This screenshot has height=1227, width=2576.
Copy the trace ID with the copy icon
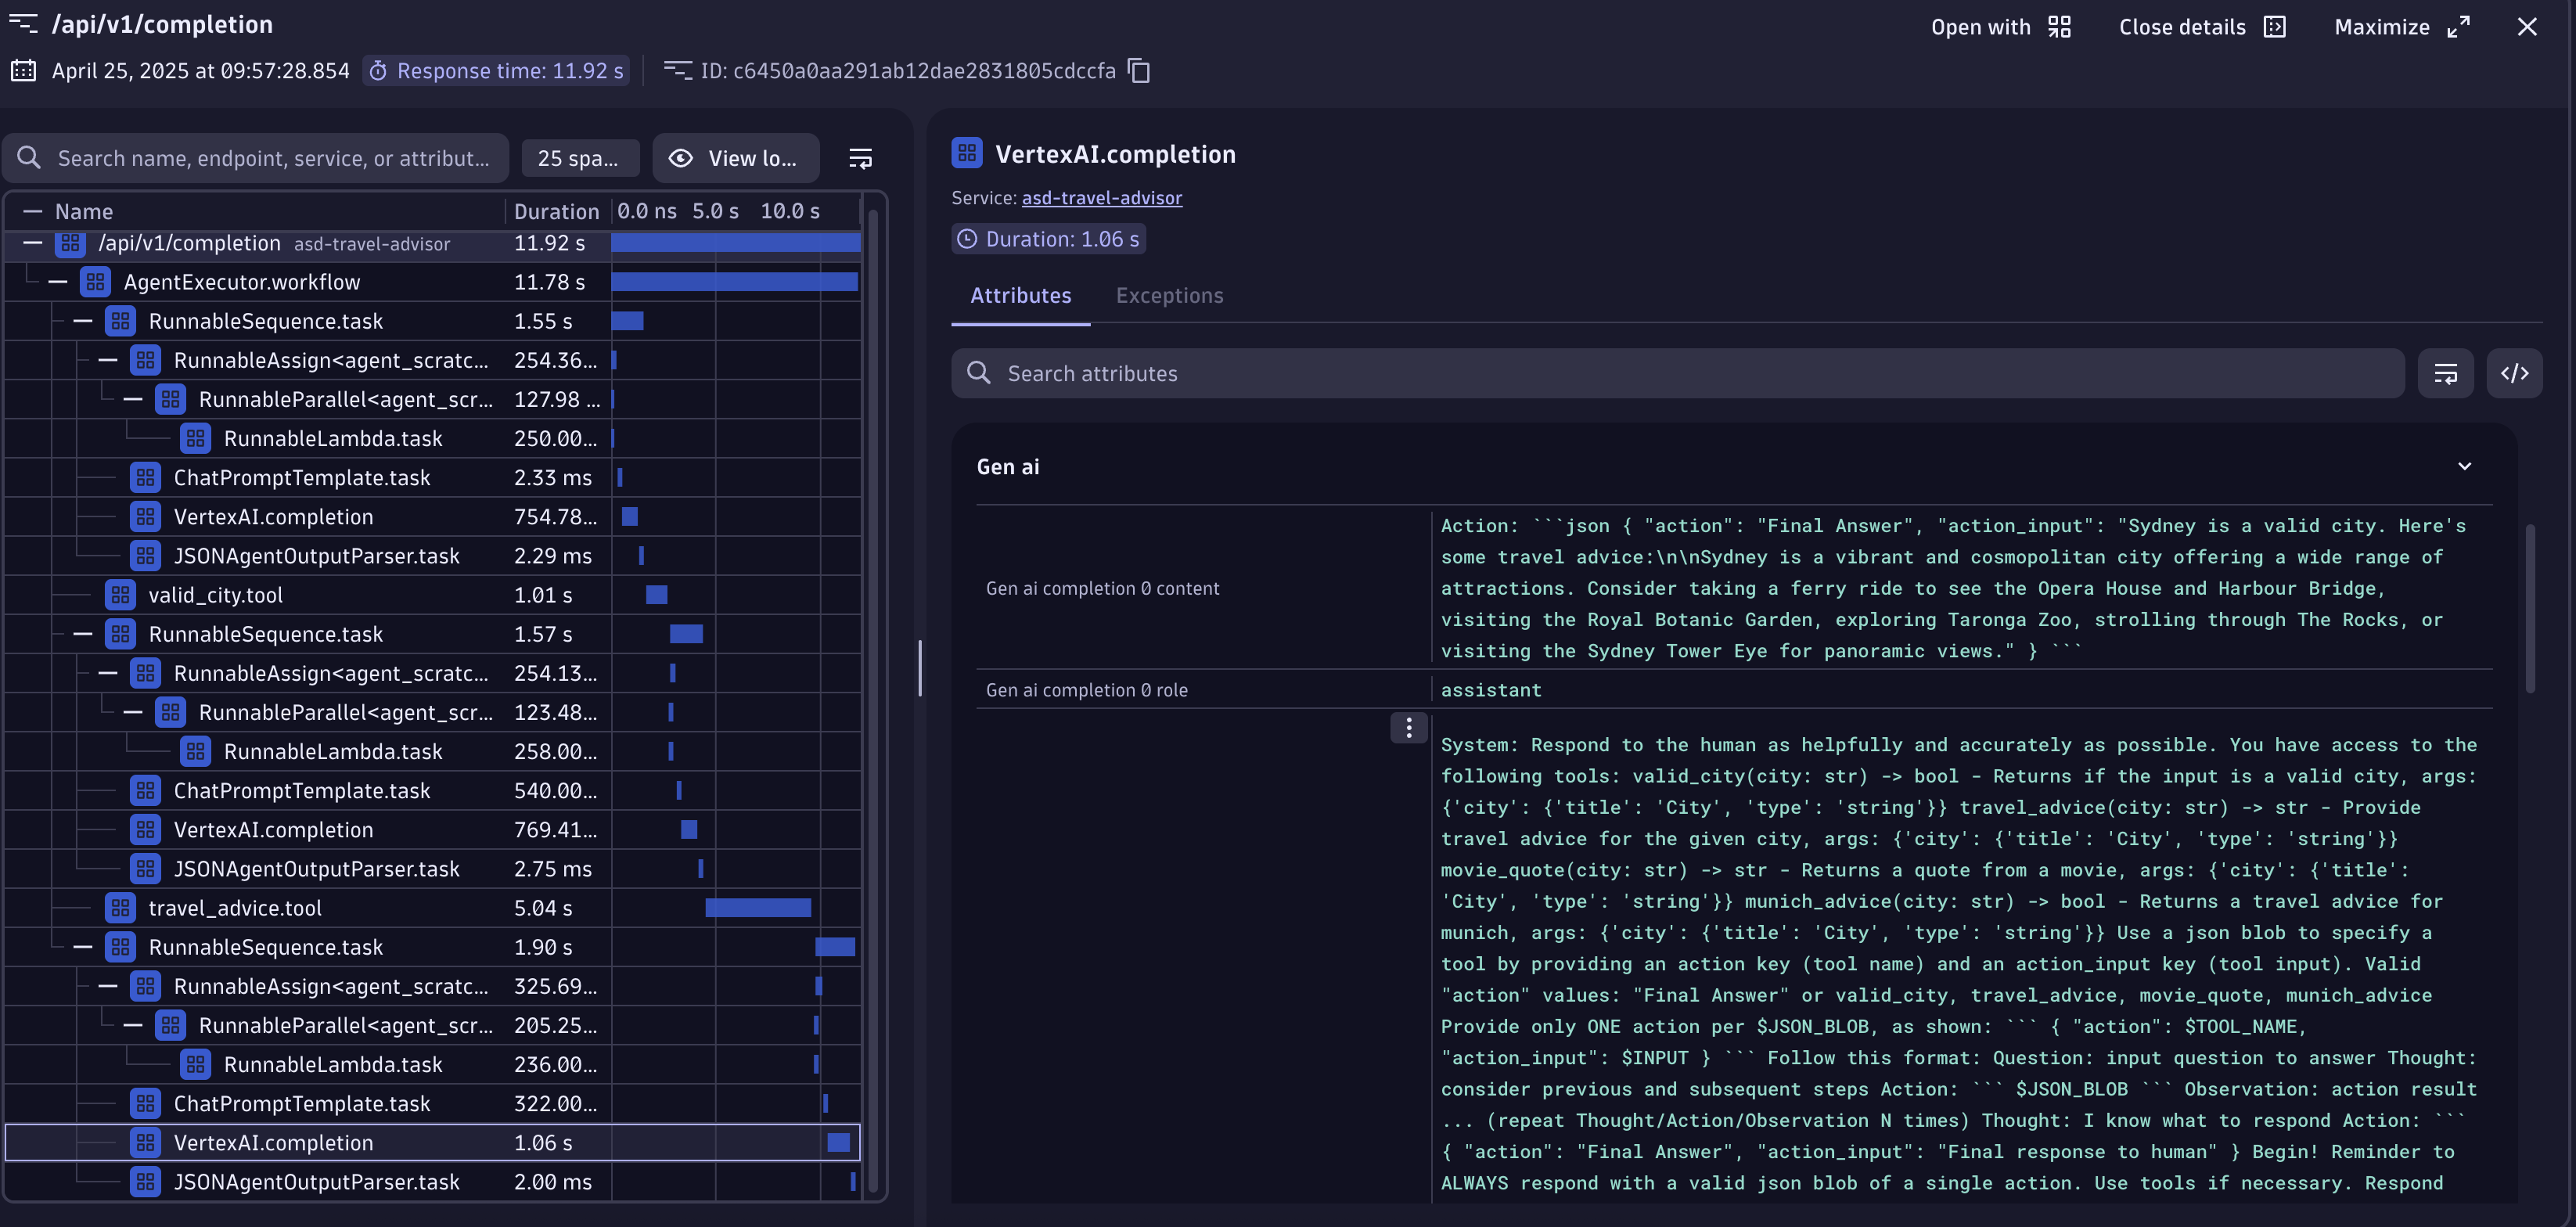pos(1139,71)
